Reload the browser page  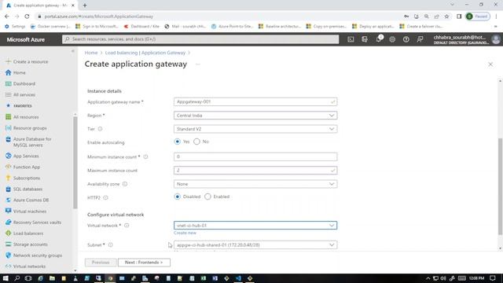click(x=27, y=17)
